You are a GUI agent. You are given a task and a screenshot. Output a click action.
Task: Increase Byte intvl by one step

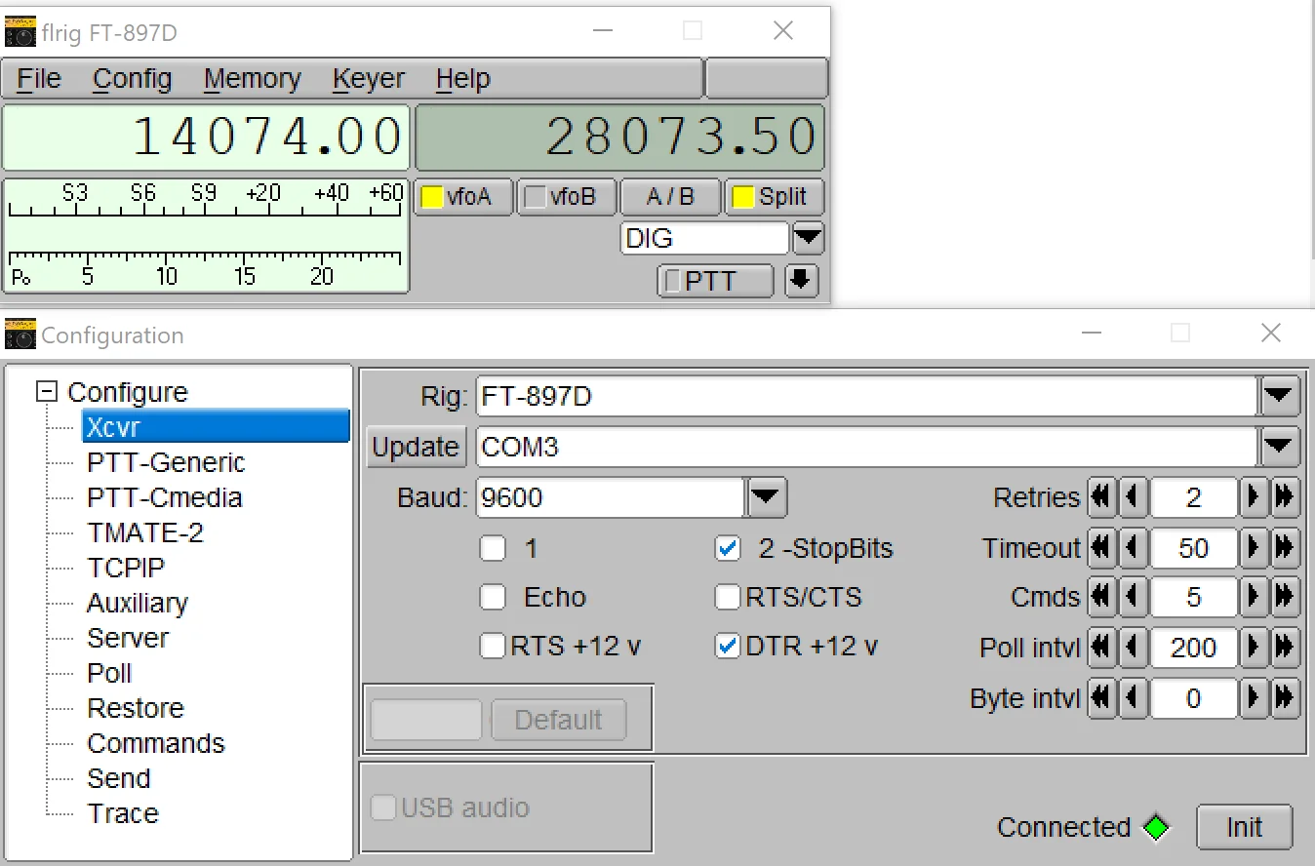pos(1254,698)
